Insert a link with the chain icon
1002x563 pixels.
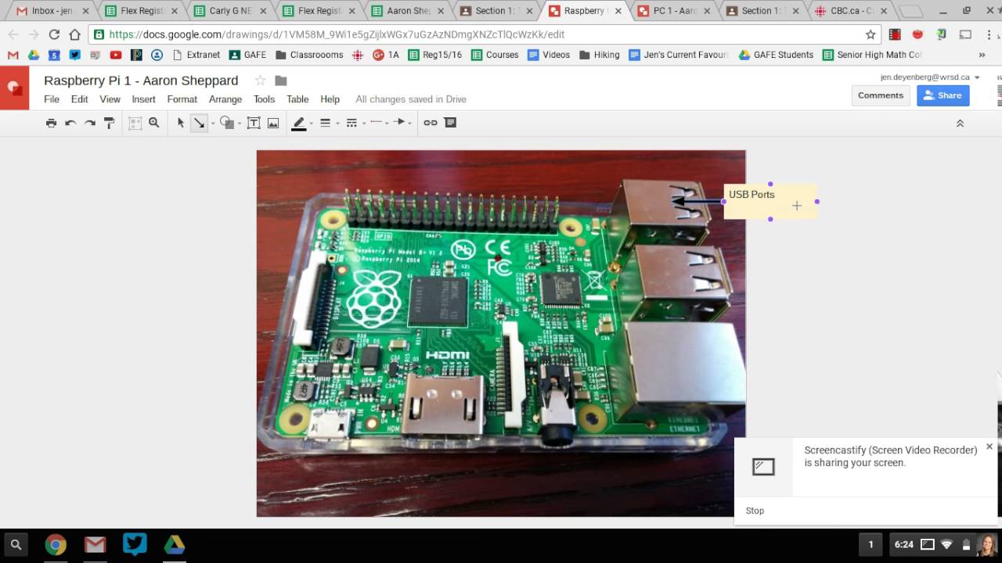pos(431,123)
